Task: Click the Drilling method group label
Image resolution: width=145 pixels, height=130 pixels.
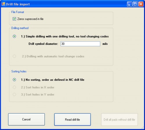Action: 20,28
